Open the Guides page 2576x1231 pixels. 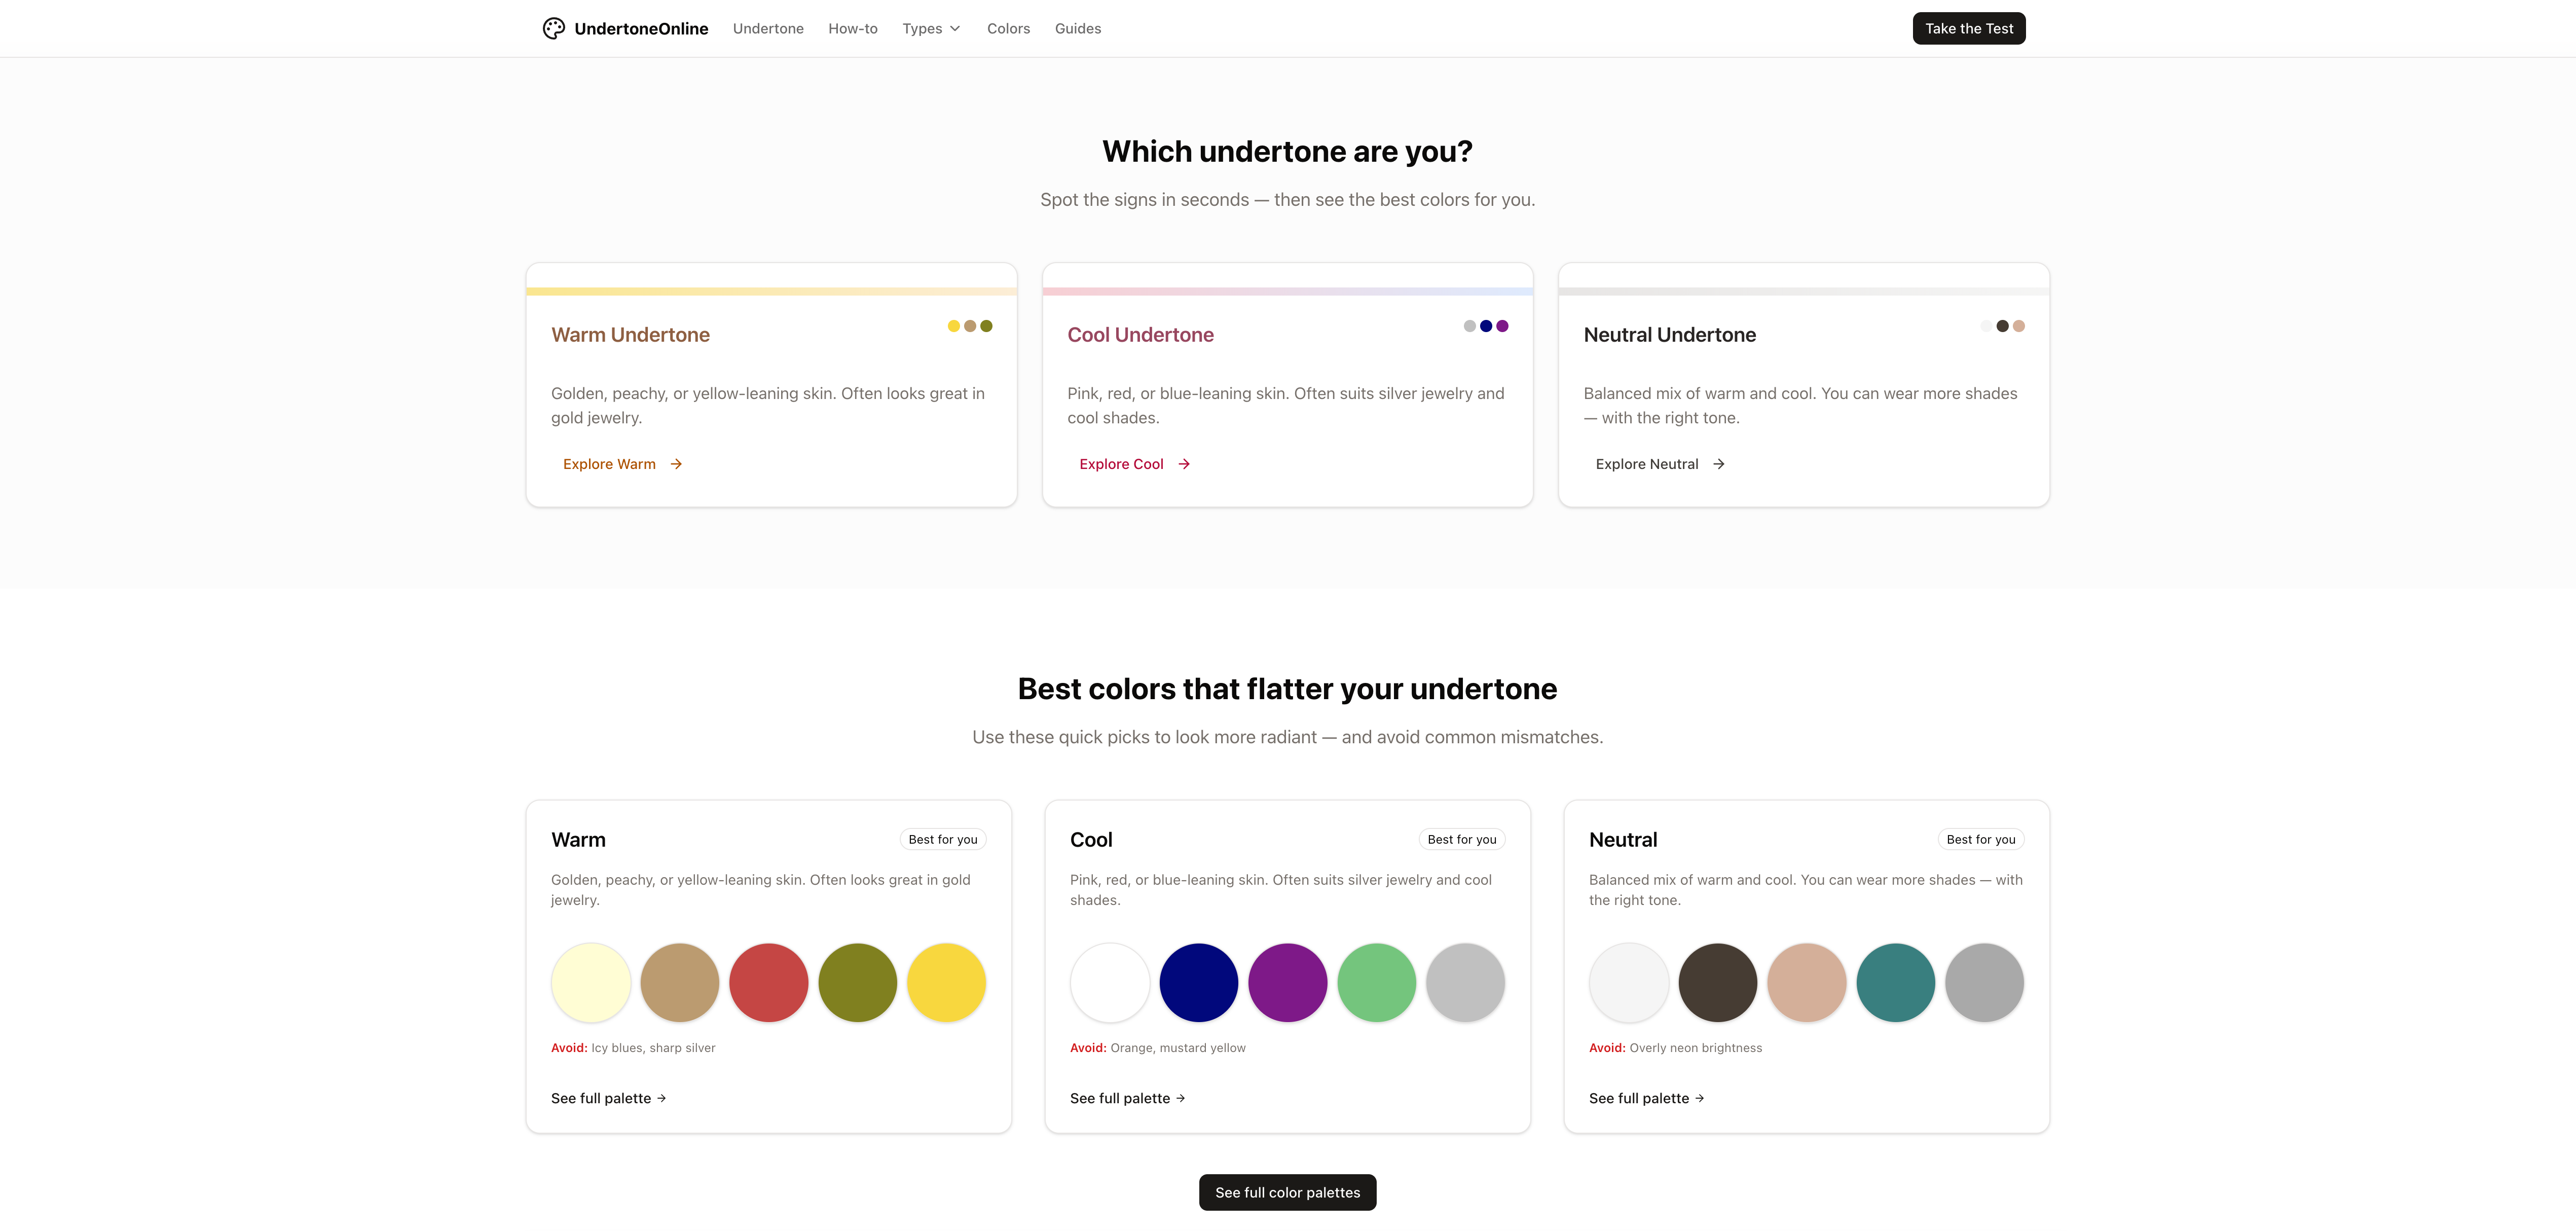pos(1077,28)
